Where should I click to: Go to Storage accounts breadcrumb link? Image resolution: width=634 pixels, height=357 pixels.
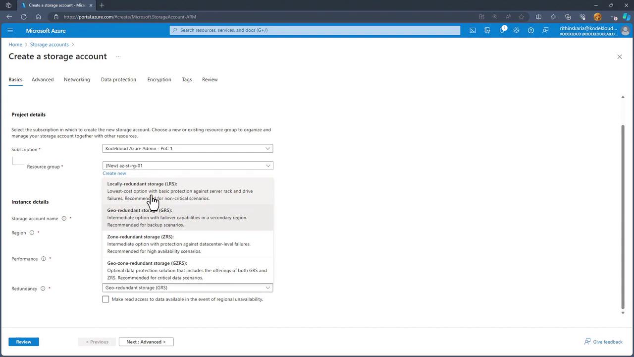[50, 45]
